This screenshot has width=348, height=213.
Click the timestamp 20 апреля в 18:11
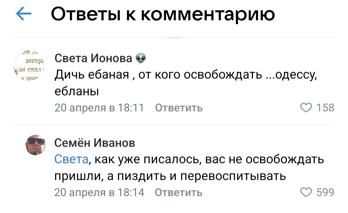(100, 107)
